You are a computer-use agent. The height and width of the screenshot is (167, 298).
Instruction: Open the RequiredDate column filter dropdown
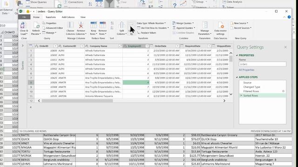[209, 46]
